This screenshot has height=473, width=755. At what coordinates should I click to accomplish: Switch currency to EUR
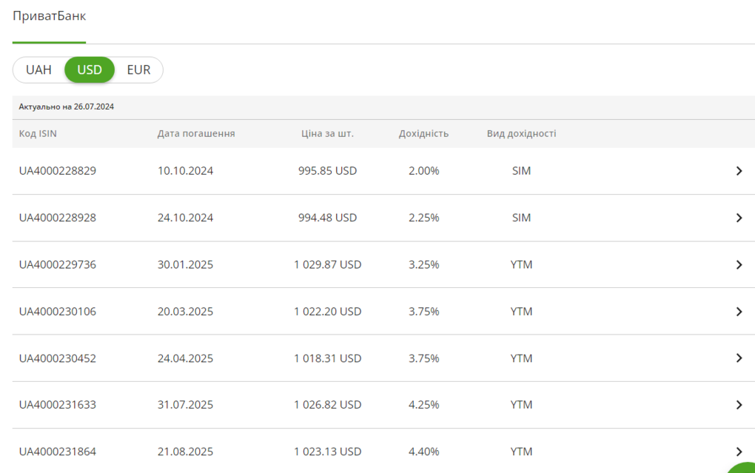[138, 70]
